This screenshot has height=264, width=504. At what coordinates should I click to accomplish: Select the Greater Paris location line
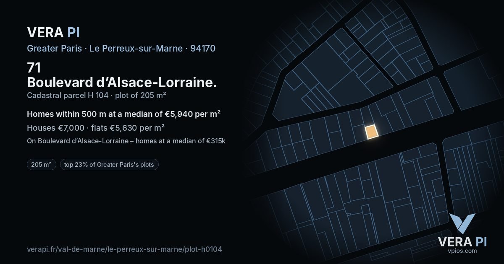(121, 48)
